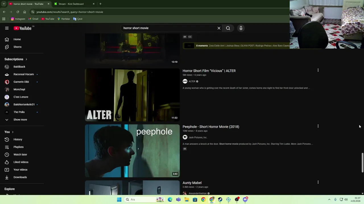The width and height of the screenshot is (364, 204).
Task: Open Steam from the taskbar
Action: (220, 199)
